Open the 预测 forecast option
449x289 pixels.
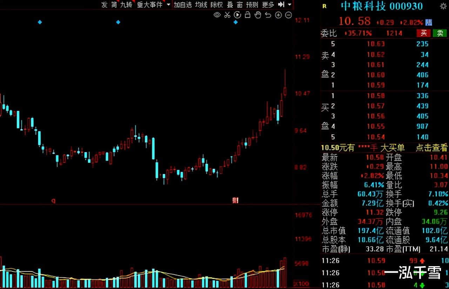click(252, 5)
